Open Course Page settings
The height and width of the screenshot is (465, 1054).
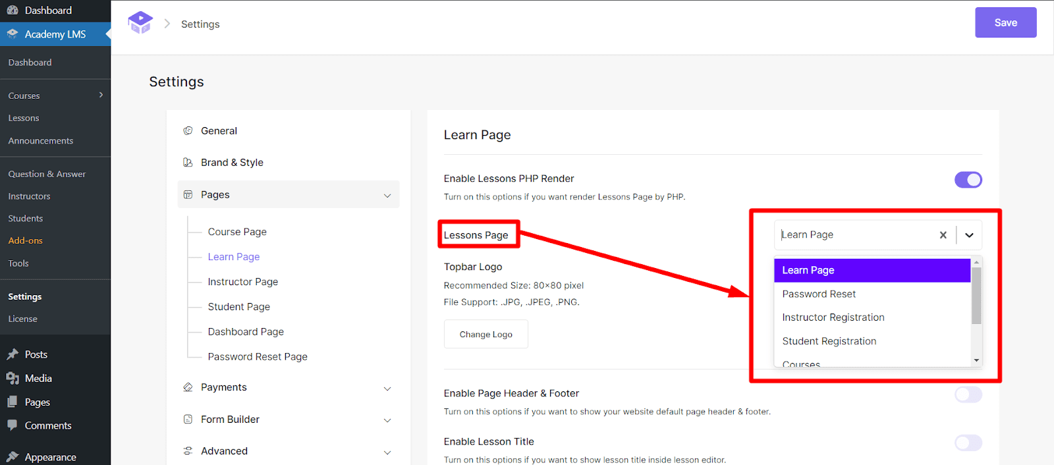[237, 232]
